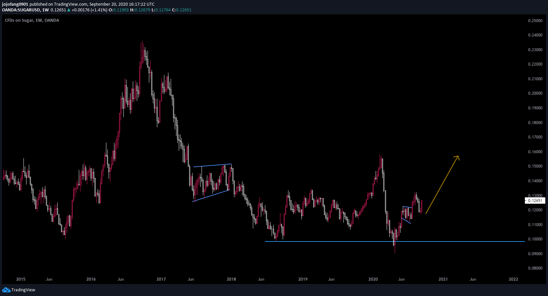Viewport: 548px width, 296px height.
Task: Click the 0.17000 price axis label
Action: 535,137
